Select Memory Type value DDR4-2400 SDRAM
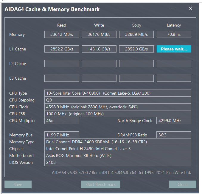Image resolution: width=202 pixels, height=194 pixels. (118, 142)
